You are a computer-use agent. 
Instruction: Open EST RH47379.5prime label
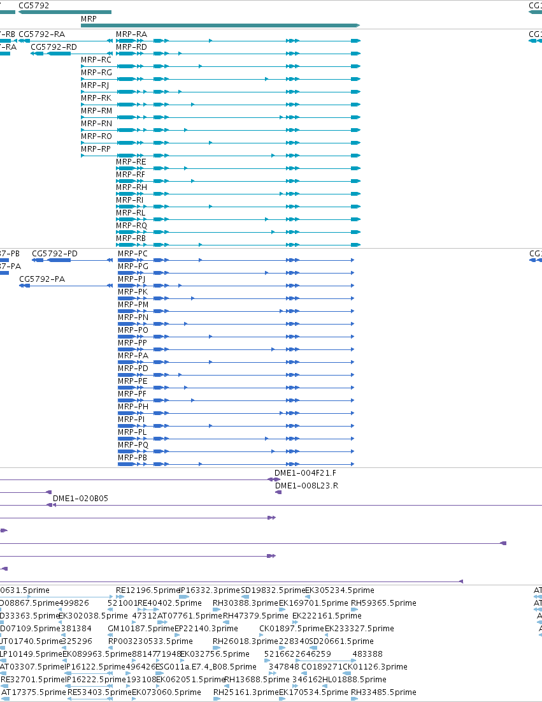pyautogui.click(x=256, y=615)
